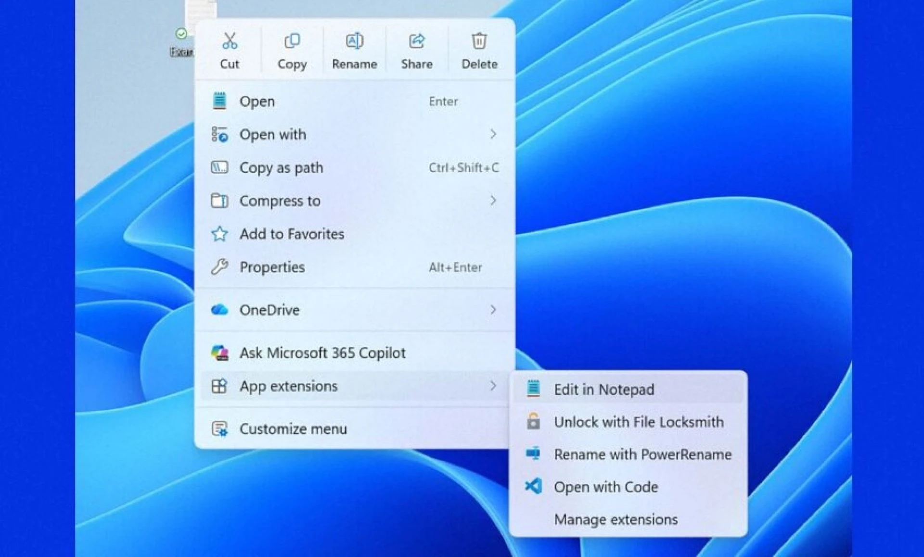
Task: Open Properties from the context menu
Action: 355,267
